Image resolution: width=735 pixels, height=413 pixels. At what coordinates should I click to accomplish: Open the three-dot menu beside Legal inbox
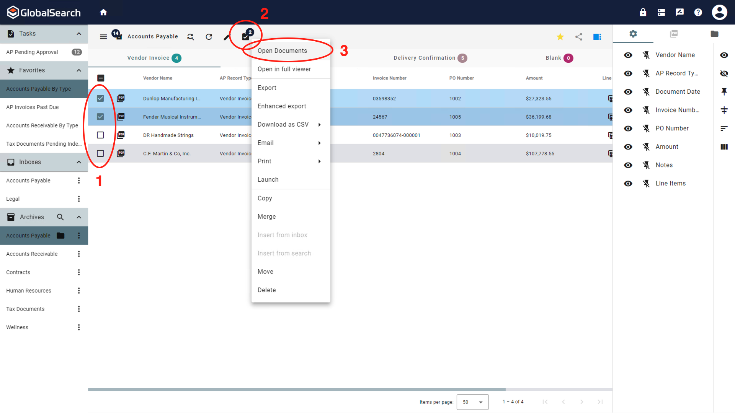pos(79,198)
